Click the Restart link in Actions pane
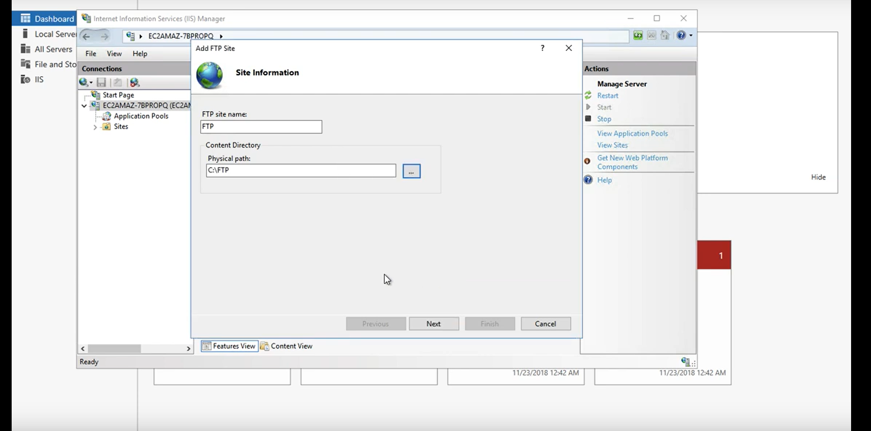Screen dimensions: 871x431 point(608,96)
